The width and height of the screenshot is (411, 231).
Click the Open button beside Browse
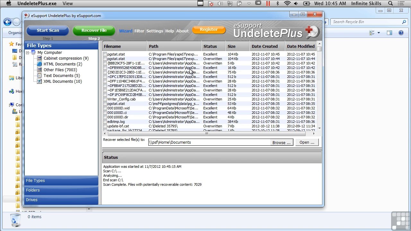click(307, 142)
